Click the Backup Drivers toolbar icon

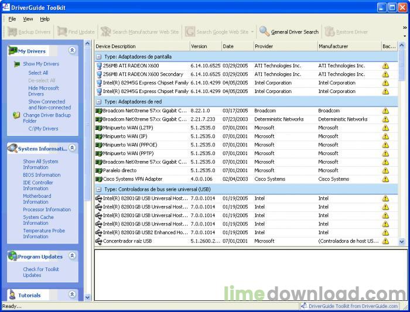click(12, 32)
